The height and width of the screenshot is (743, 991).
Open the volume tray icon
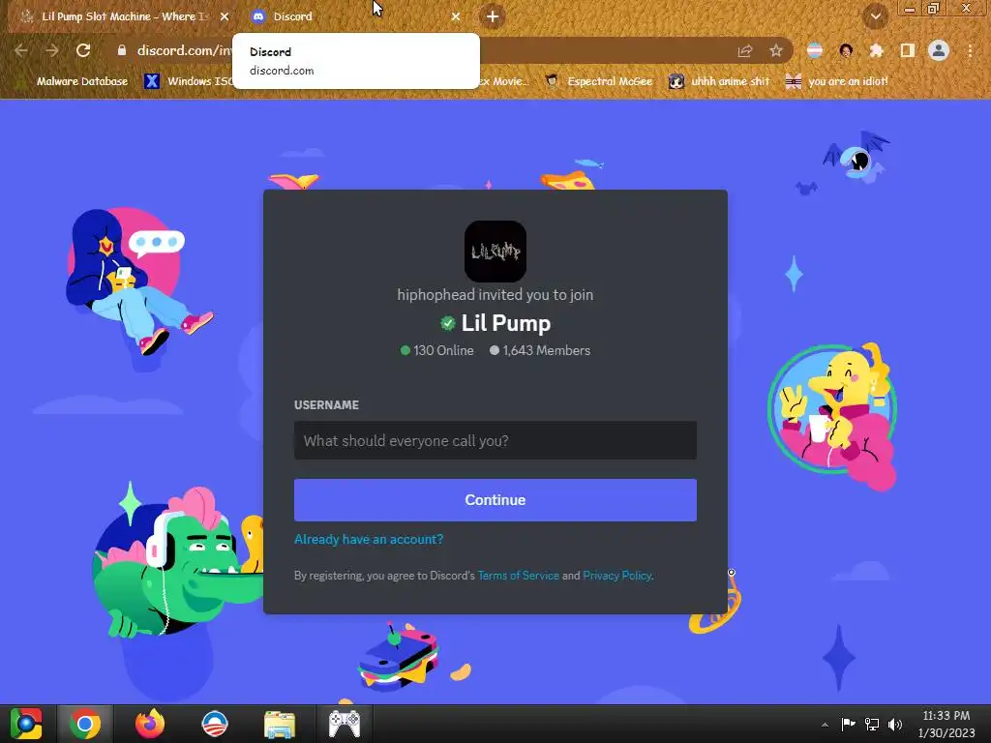coord(895,724)
